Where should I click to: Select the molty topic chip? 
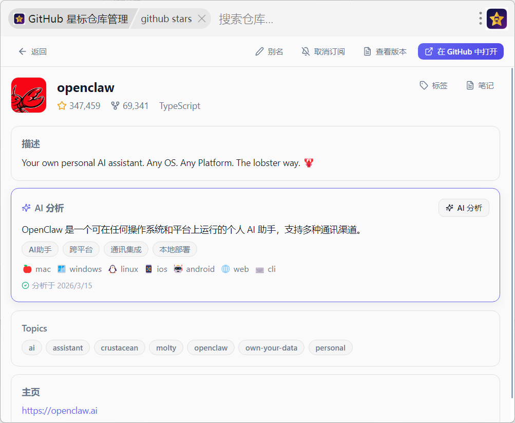(166, 347)
